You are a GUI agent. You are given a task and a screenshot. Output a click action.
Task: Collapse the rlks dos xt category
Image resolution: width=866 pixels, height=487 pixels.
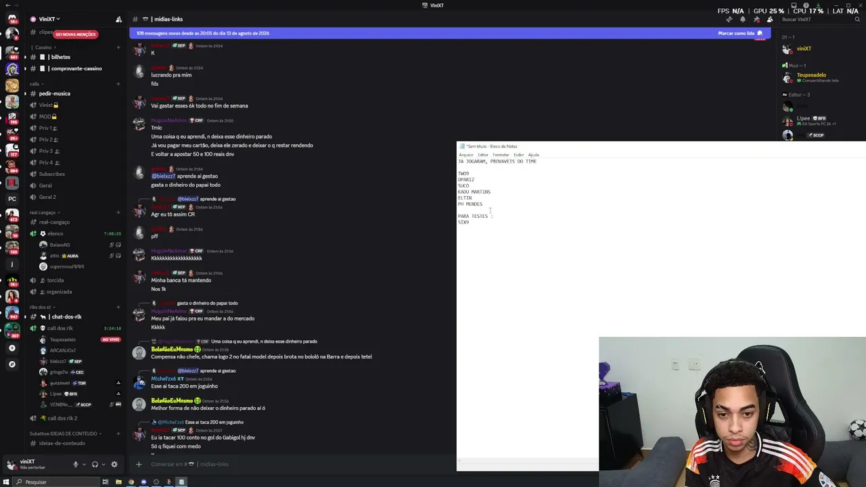click(42, 307)
